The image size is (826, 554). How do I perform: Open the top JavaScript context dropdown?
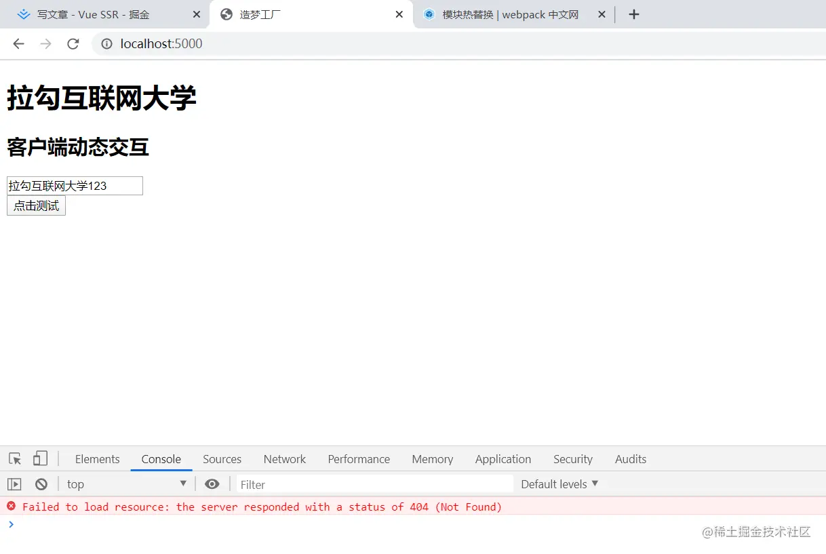coord(126,484)
